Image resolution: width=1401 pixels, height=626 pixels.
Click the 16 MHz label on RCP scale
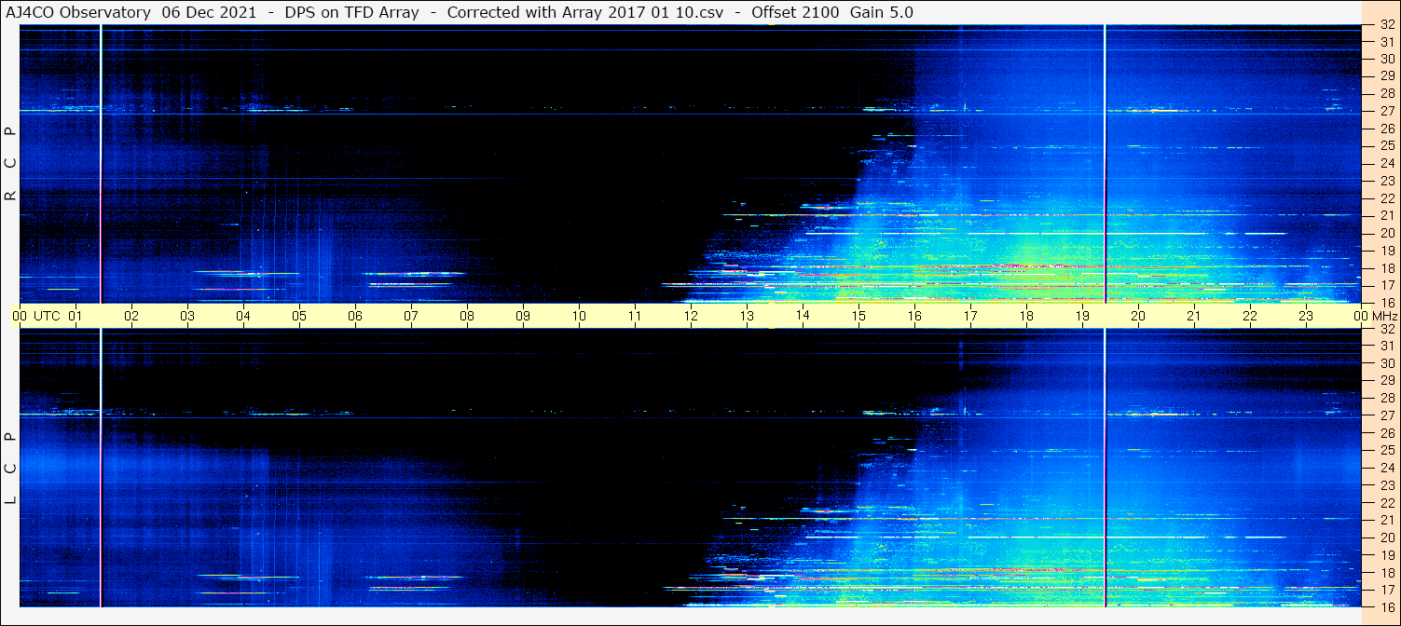pyautogui.click(x=1386, y=302)
